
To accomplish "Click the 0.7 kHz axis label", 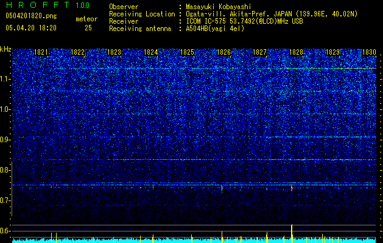I will coord(5,200).
